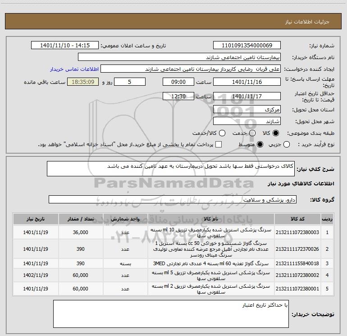Click the تاریخ نیاز column header
The image size is (347, 336).
pos(36,219)
